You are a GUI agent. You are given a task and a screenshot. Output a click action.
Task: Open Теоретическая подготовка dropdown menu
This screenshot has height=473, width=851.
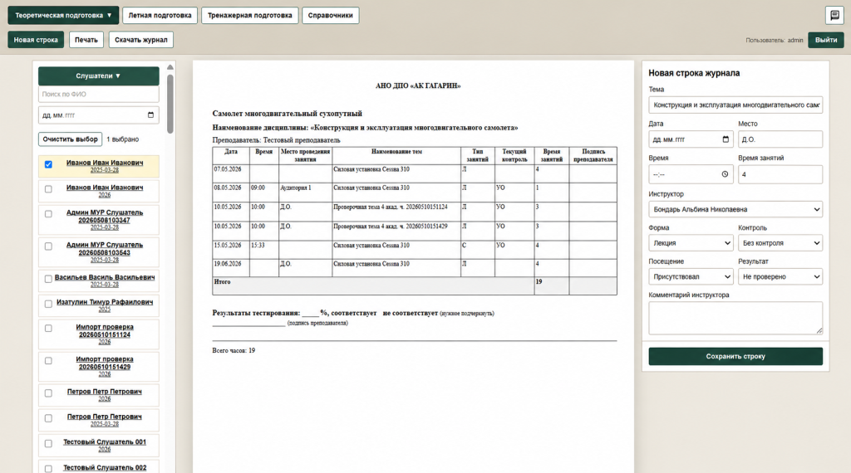coord(63,15)
